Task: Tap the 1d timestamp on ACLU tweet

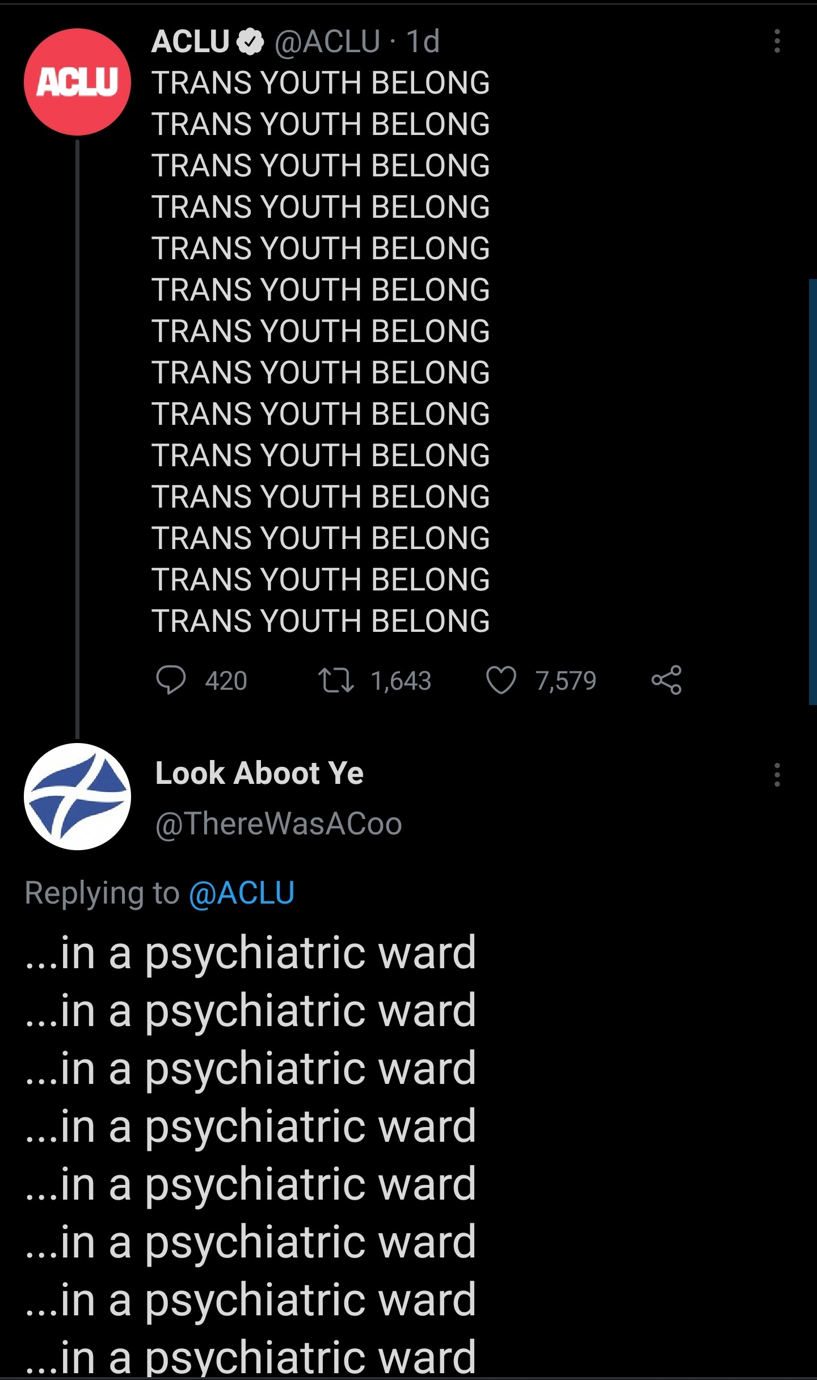Action: pos(423,41)
